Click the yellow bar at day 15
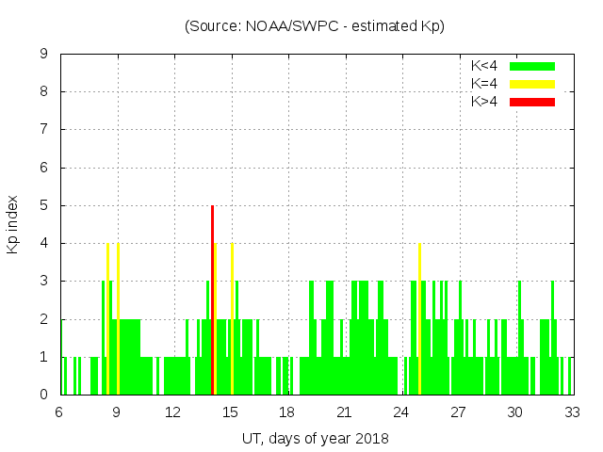 pos(232,318)
